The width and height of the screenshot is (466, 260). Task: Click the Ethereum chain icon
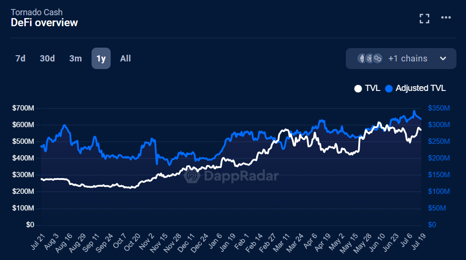[x=362, y=59]
